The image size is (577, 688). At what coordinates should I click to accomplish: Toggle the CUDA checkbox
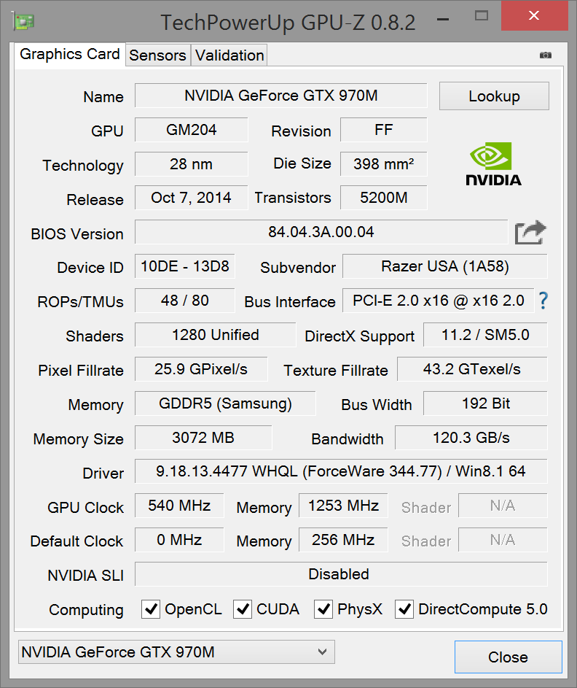[243, 609]
